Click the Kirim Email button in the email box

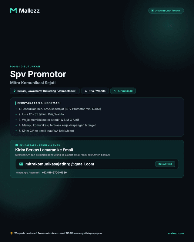(165, 164)
